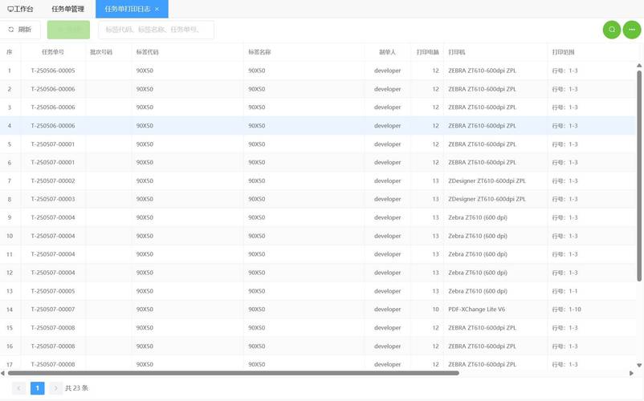This screenshot has height=401, width=644.
Task: Sort by the 任务单号 column header
Action: (53, 52)
